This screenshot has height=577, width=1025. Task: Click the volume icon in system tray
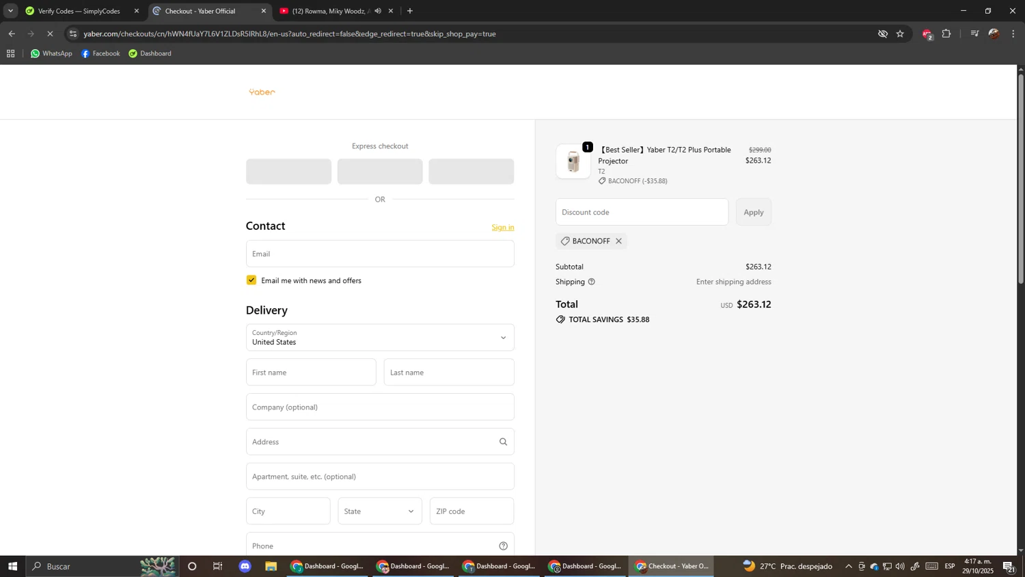(x=900, y=566)
